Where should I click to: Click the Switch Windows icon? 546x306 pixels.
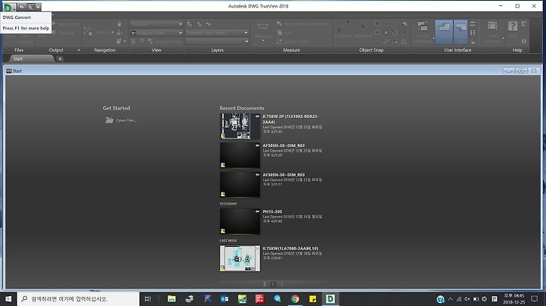click(422, 27)
